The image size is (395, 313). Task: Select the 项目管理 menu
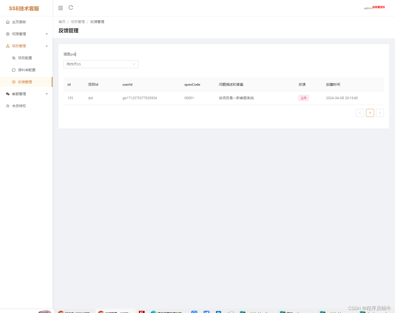pyautogui.click(x=26, y=46)
